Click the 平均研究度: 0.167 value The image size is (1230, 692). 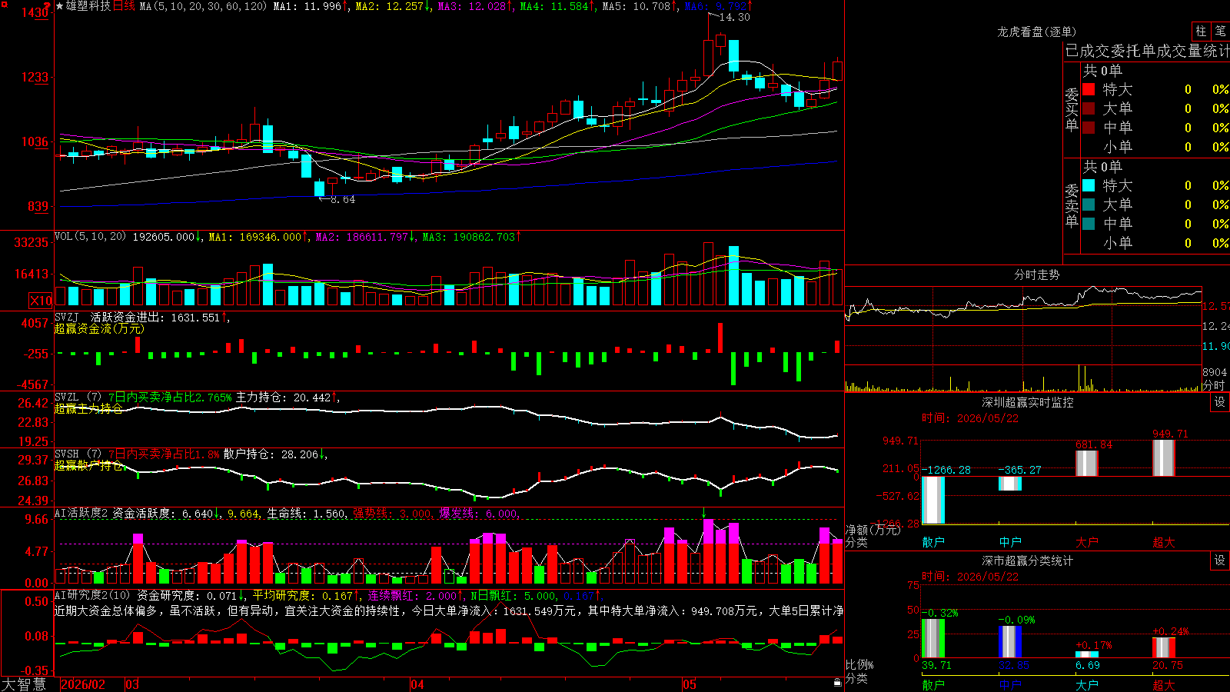[303, 595]
